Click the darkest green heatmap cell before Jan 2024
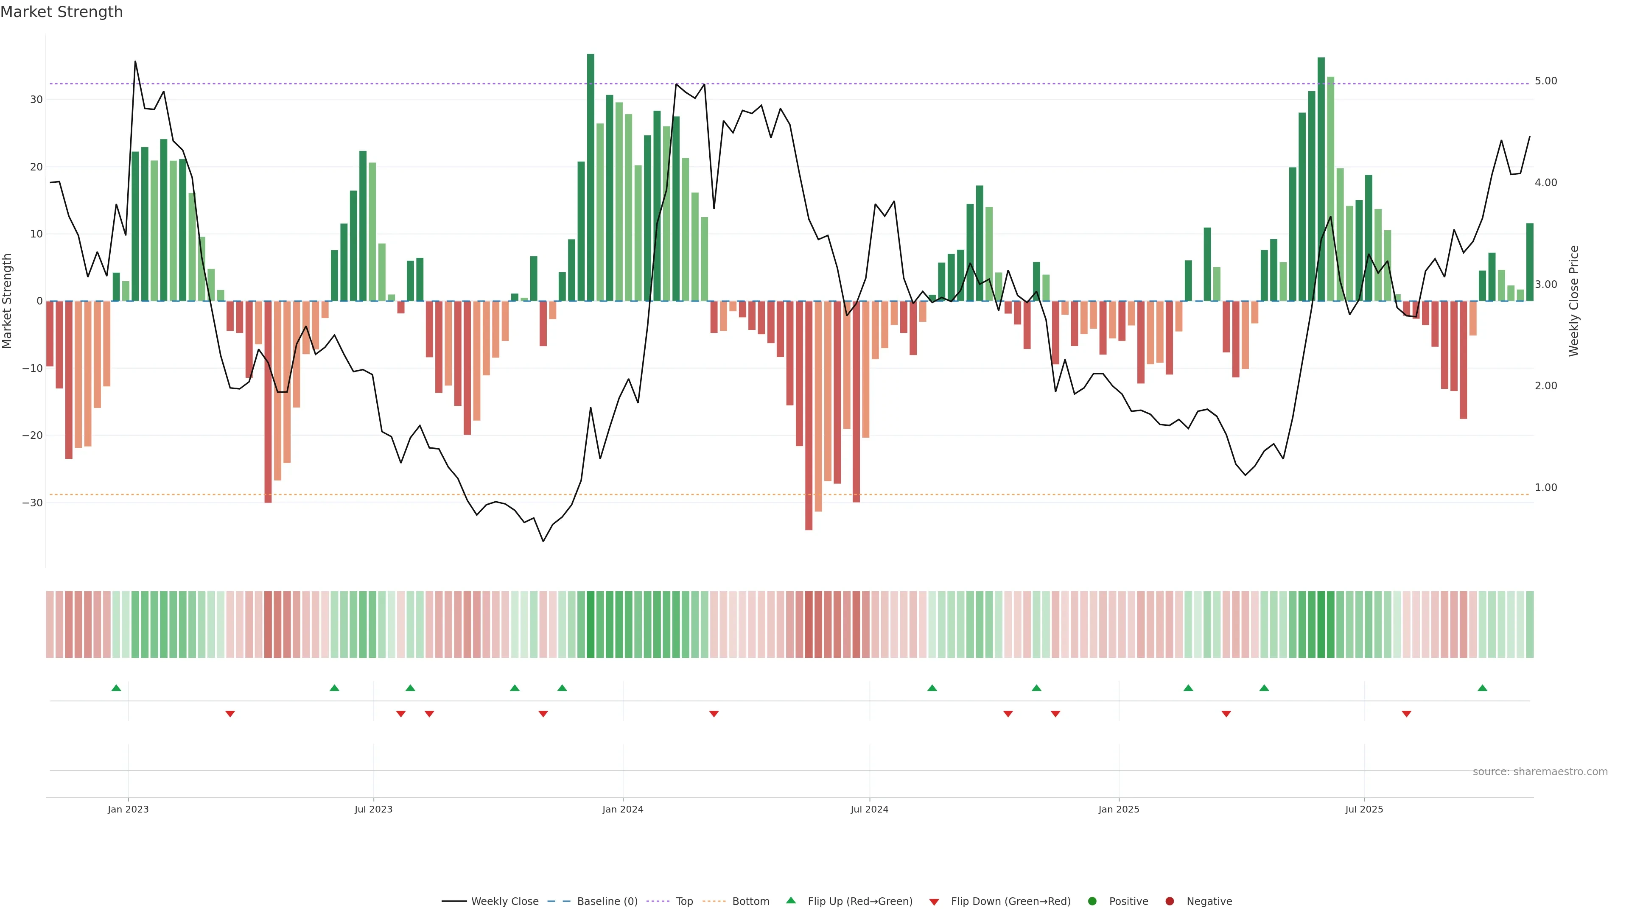 (591, 624)
